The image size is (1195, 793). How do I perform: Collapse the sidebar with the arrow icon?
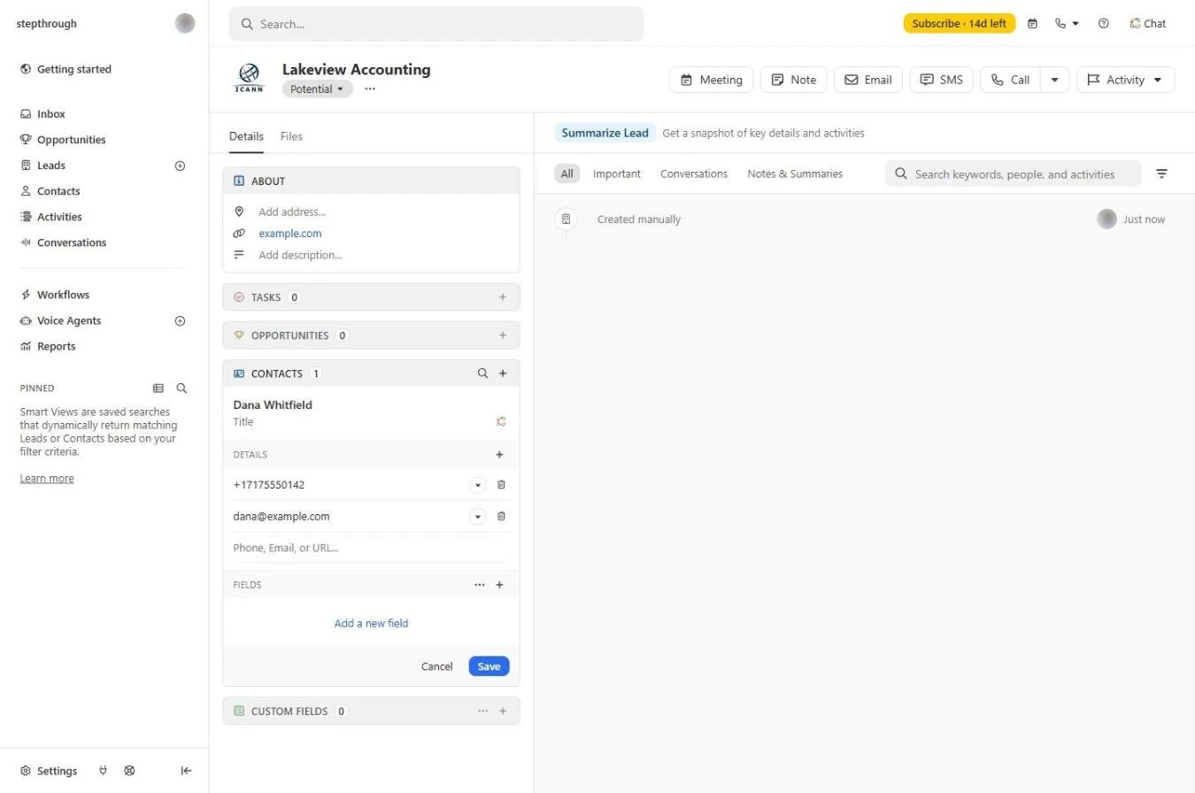point(186,771)
